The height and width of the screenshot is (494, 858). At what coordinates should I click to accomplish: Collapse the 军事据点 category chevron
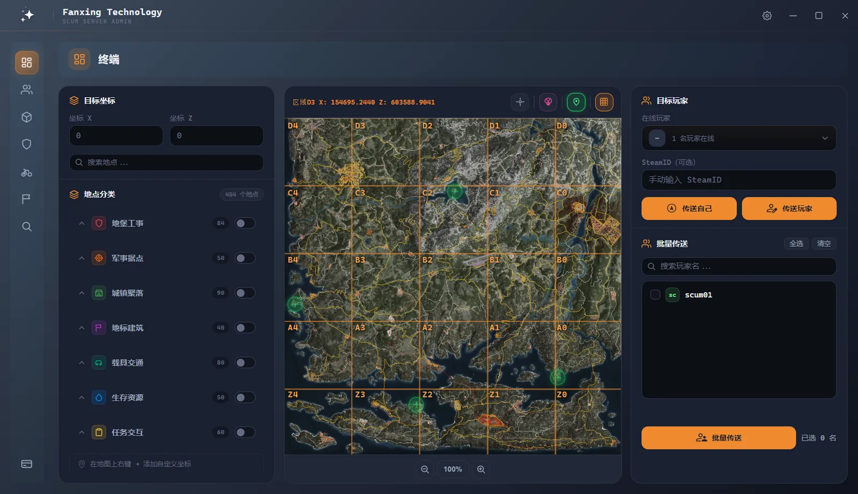click(82, 258)
